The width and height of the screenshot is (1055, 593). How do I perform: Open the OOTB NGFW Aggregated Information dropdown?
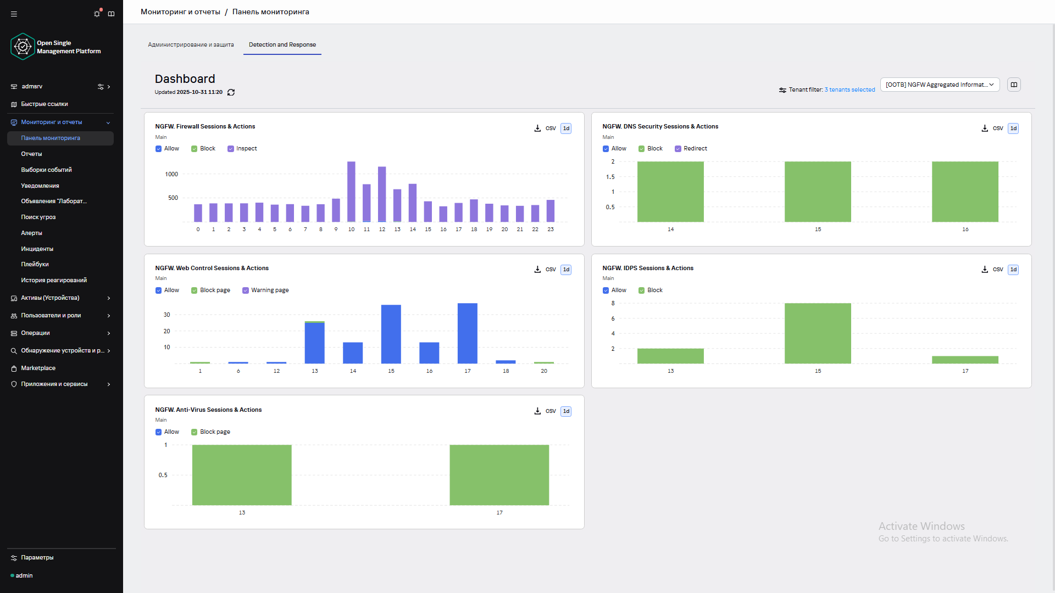coord(940,85)
